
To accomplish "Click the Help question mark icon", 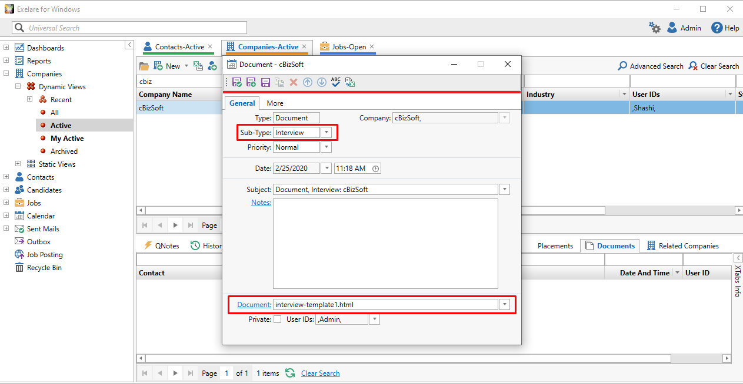I will click(717, 28).
